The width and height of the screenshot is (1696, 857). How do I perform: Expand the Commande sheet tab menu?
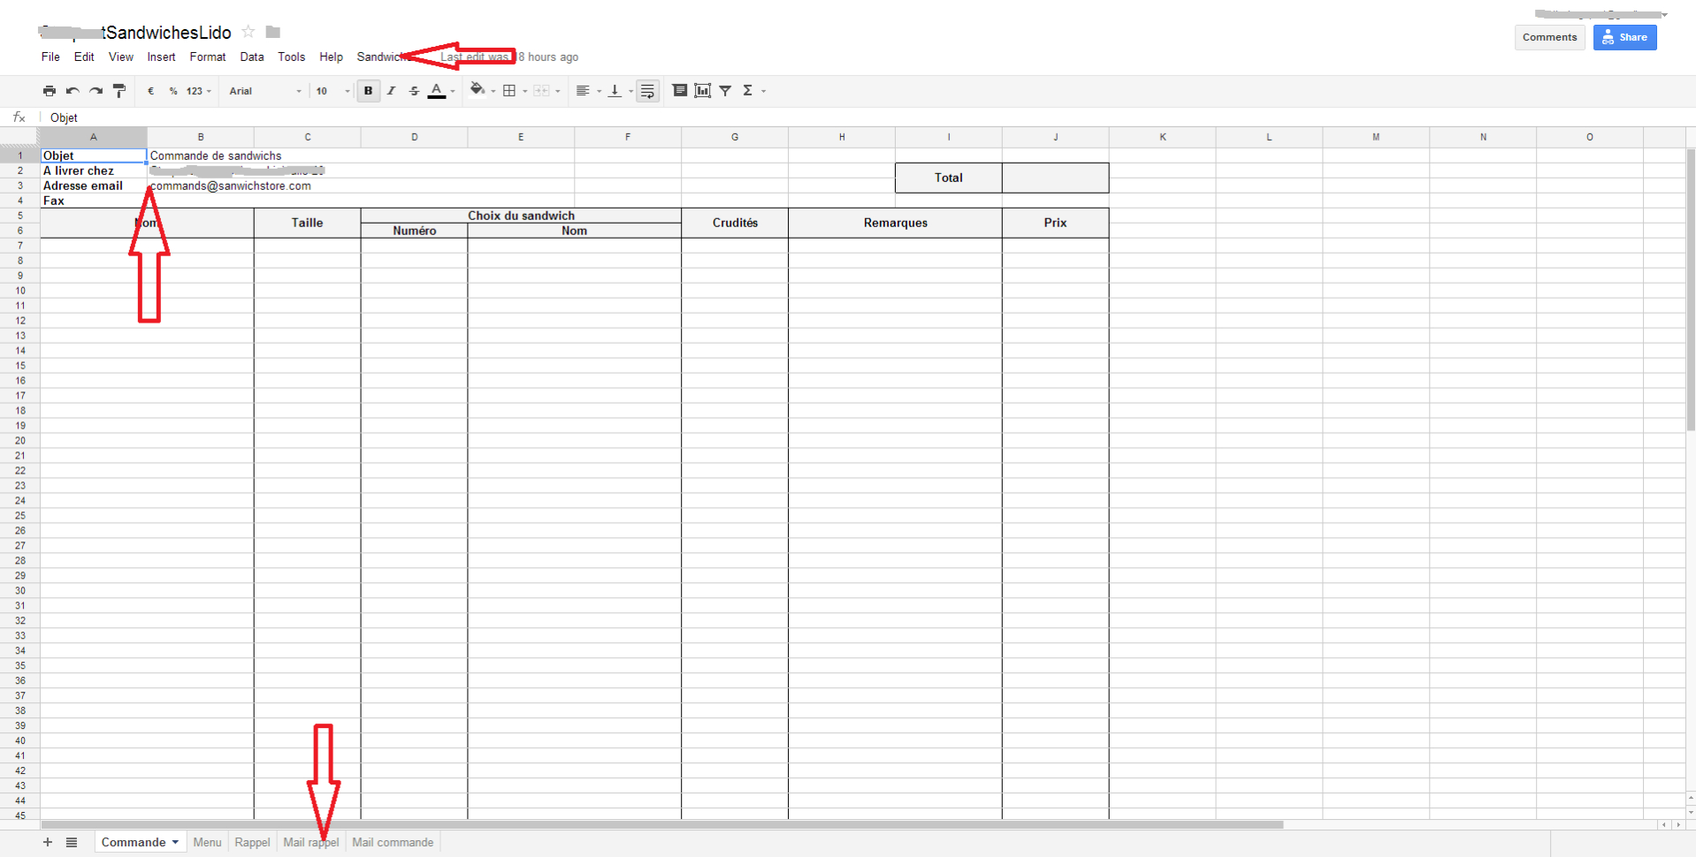click(x=175, y=842)
